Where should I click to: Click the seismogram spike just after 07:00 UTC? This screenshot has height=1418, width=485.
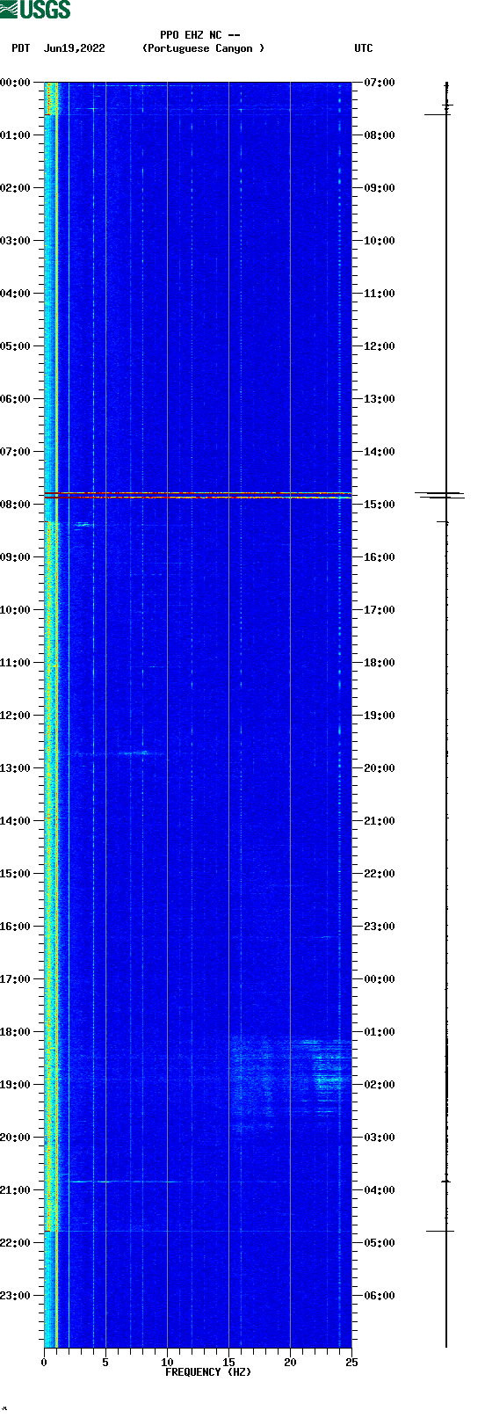pos(438,114)
